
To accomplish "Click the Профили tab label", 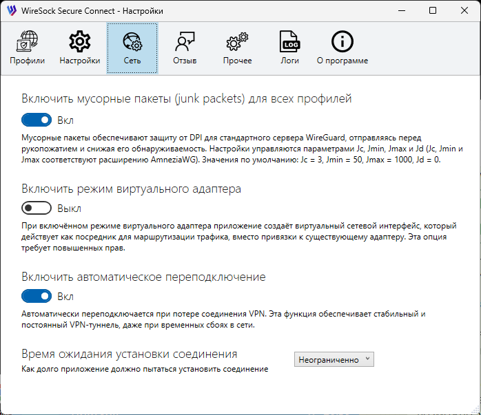I will (28, 61).
